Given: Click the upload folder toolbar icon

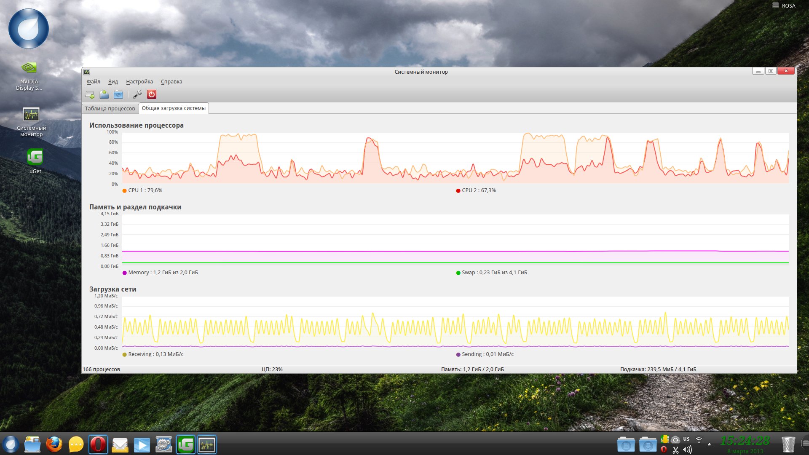Looking at the screenshot, I should pos(104,94).
